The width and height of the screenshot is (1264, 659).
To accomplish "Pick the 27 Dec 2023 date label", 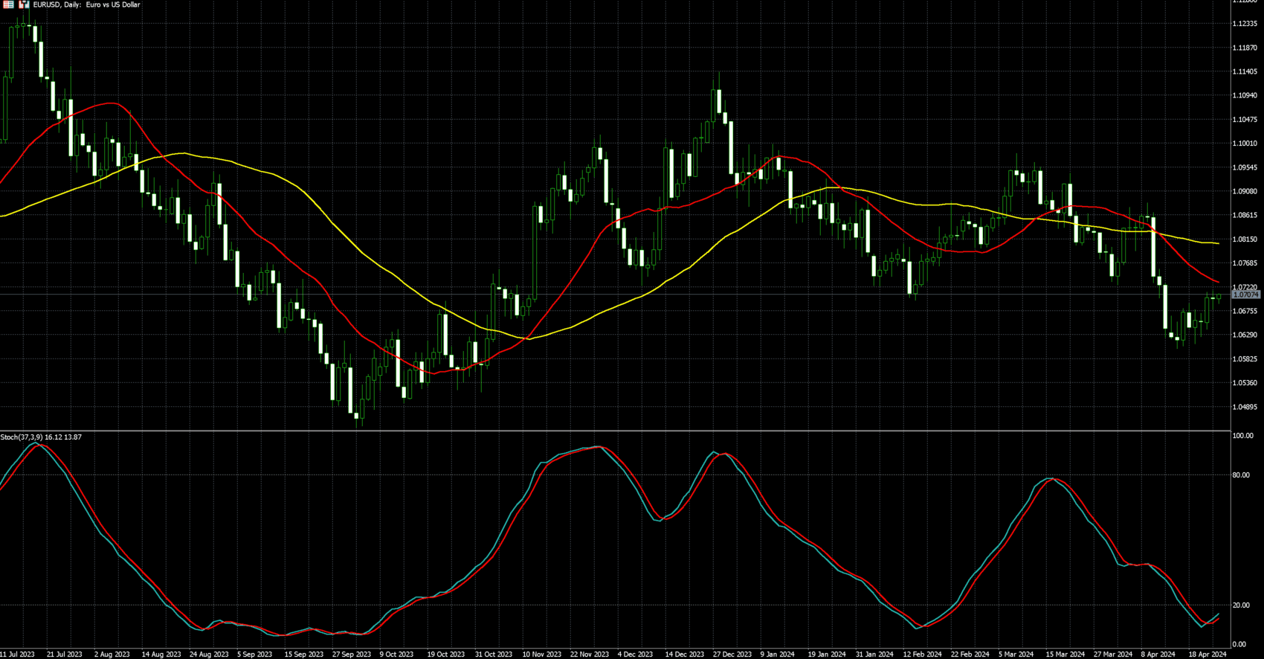I will point(732,655).
